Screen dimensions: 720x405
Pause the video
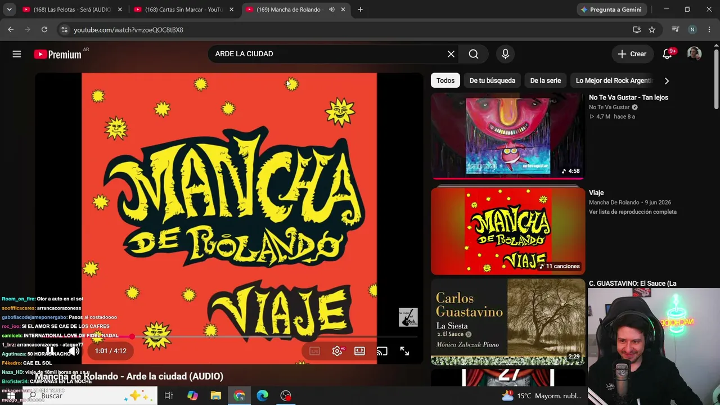(x=50, y=351)
